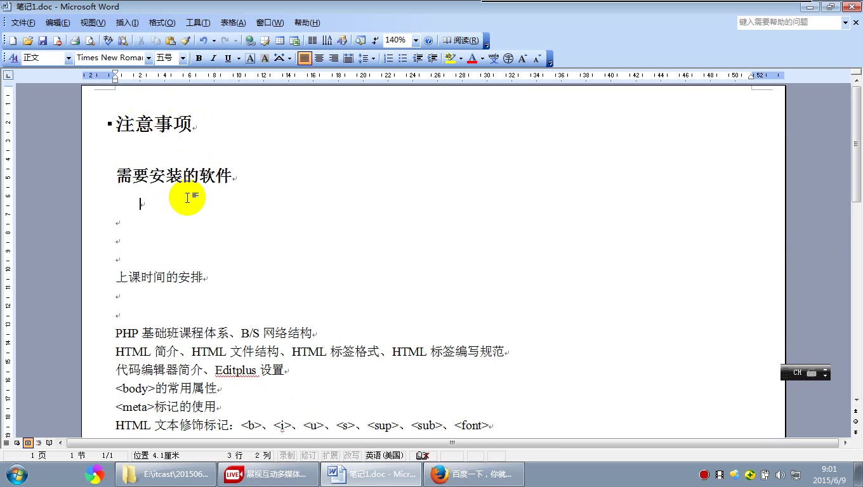Click the Open file folder icon

click(28, 41)
